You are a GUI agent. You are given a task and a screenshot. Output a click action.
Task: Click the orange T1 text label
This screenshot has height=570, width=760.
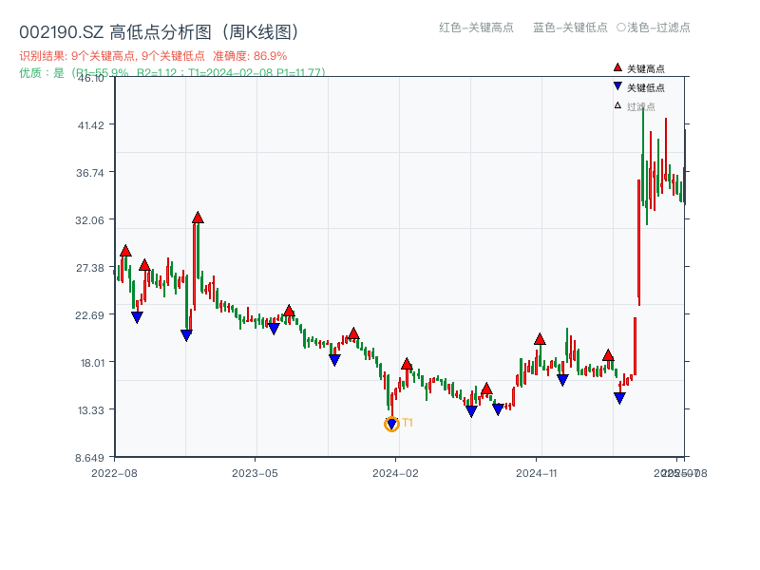click(x=408, y=423)
